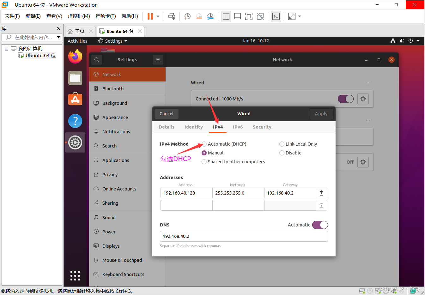Open the clock showing Jan 16 10:12
The image size is (425, 295).
(x=255, y=41)
